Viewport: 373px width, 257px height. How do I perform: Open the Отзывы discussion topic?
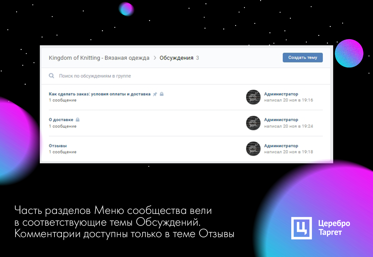coord(58,146)
